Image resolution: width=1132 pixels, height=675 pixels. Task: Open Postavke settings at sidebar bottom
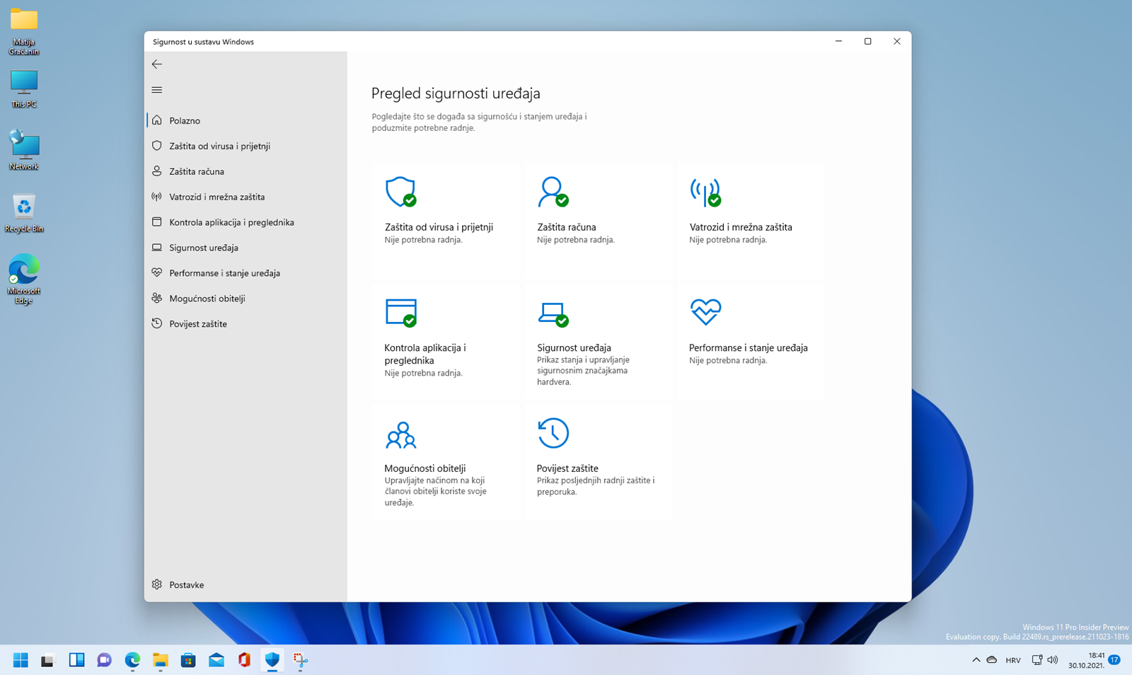coord(246,584)
